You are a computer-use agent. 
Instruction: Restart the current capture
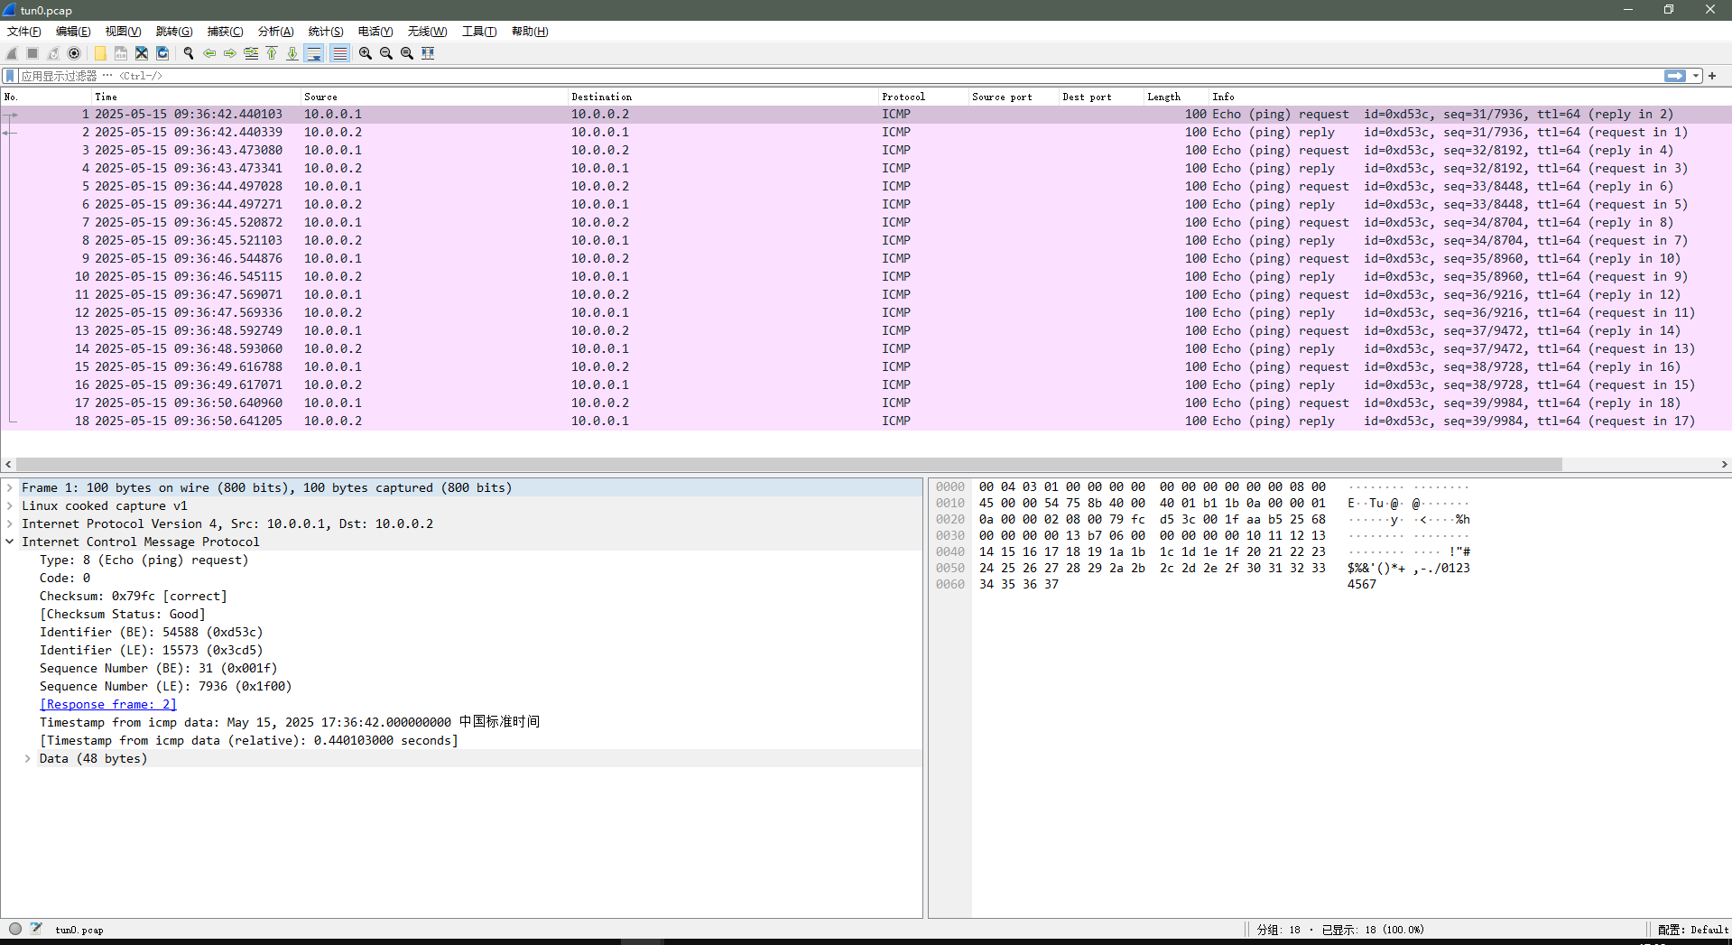(53, 53)
